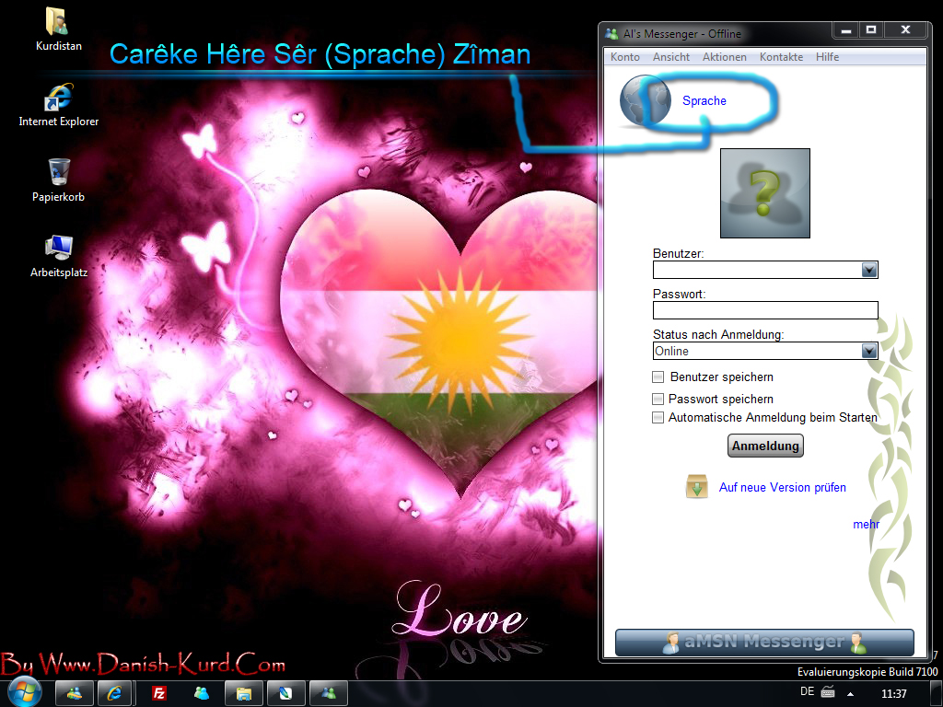Open the Aktionen menu
Screen dimensions: 943x707
click(x=724, y=57)
